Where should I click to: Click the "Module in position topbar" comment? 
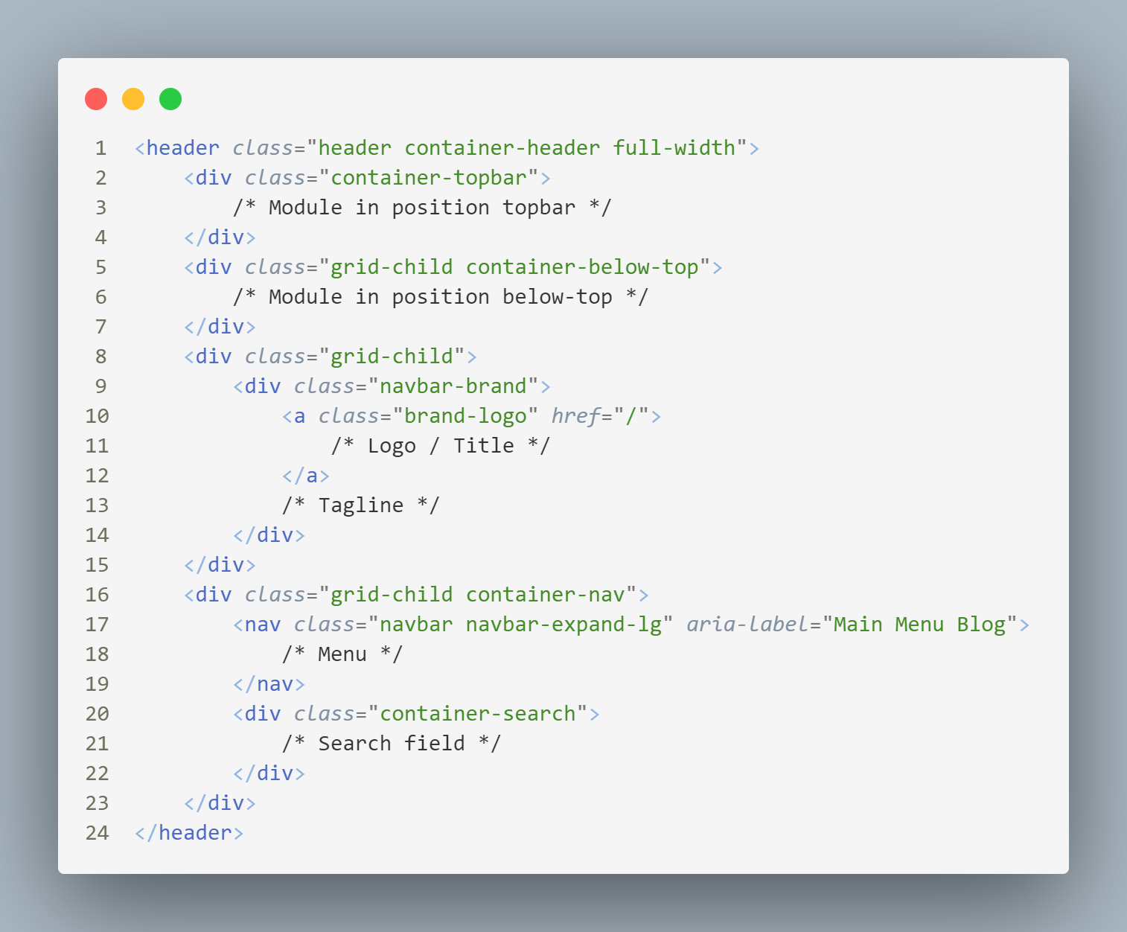pos(422,208)
